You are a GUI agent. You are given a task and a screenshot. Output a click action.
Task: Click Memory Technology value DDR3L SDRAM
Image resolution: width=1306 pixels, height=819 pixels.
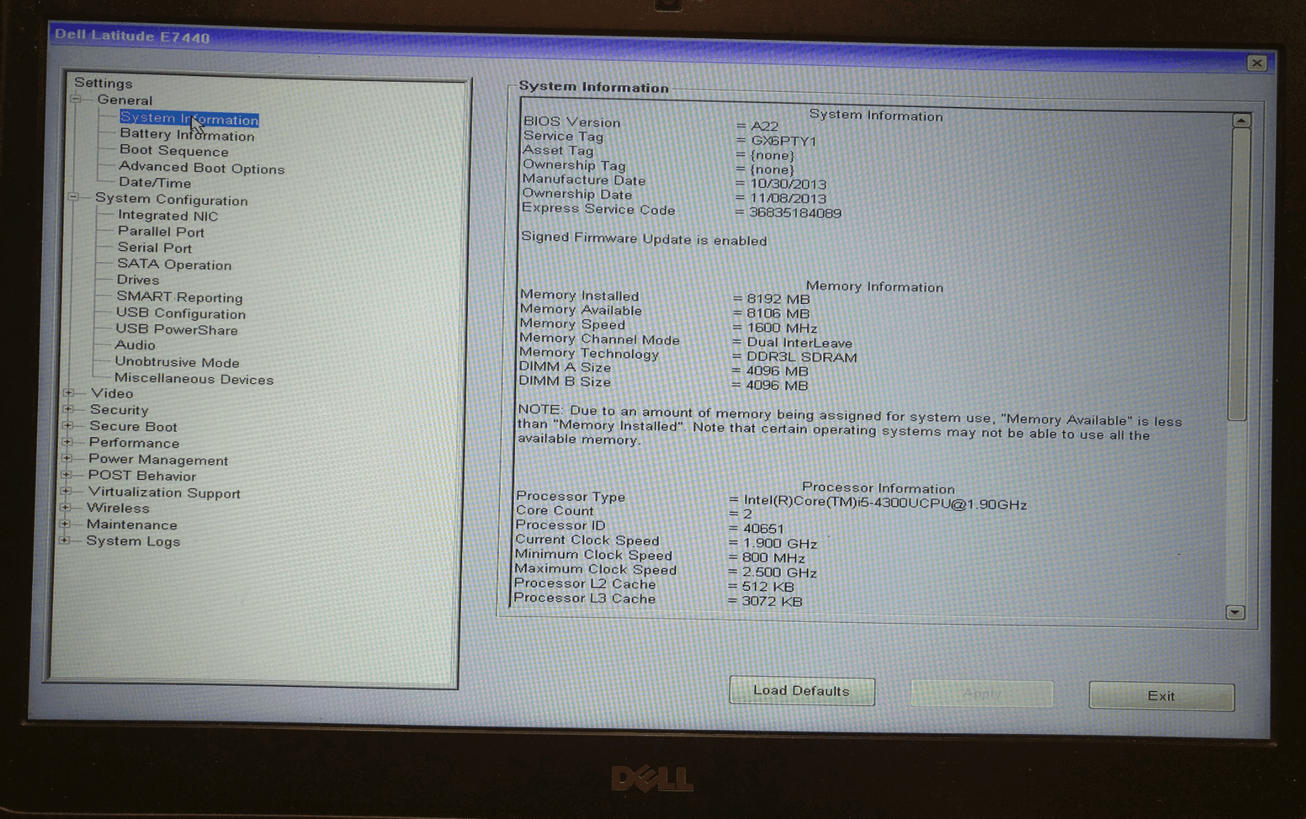pos(801,357)
